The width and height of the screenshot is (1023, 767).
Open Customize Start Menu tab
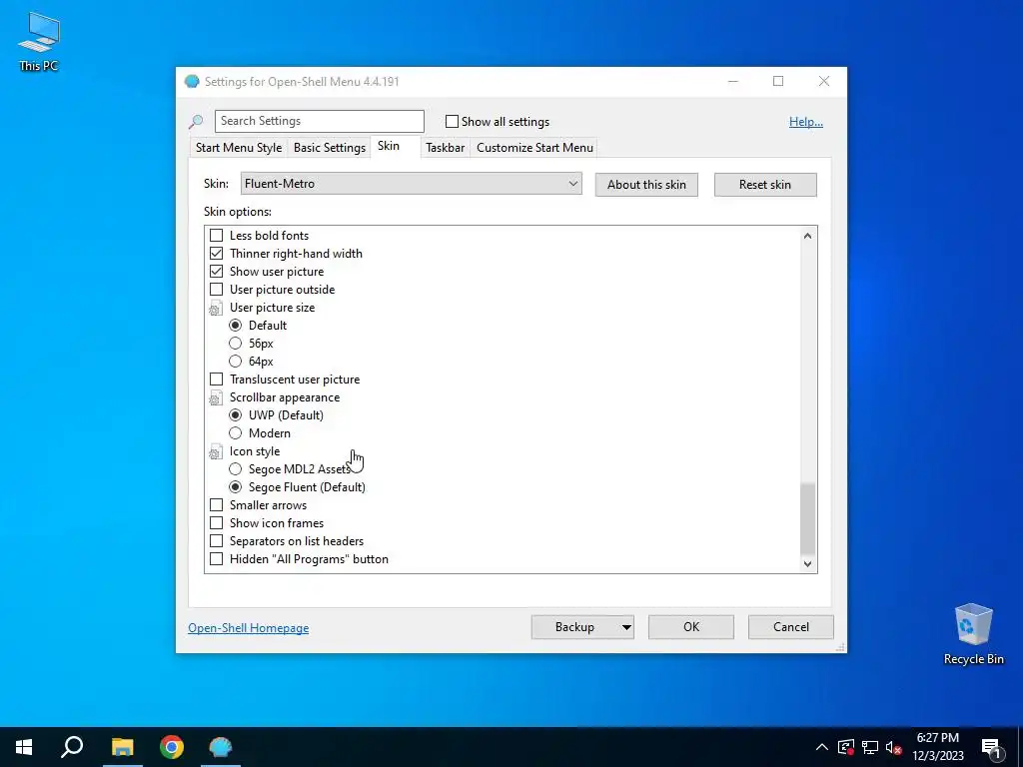coord(535,148)
